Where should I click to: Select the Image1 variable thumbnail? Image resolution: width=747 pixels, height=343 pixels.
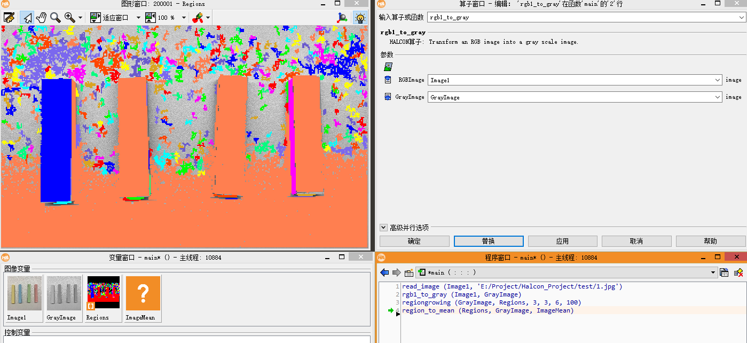click(x=25, y=298)
